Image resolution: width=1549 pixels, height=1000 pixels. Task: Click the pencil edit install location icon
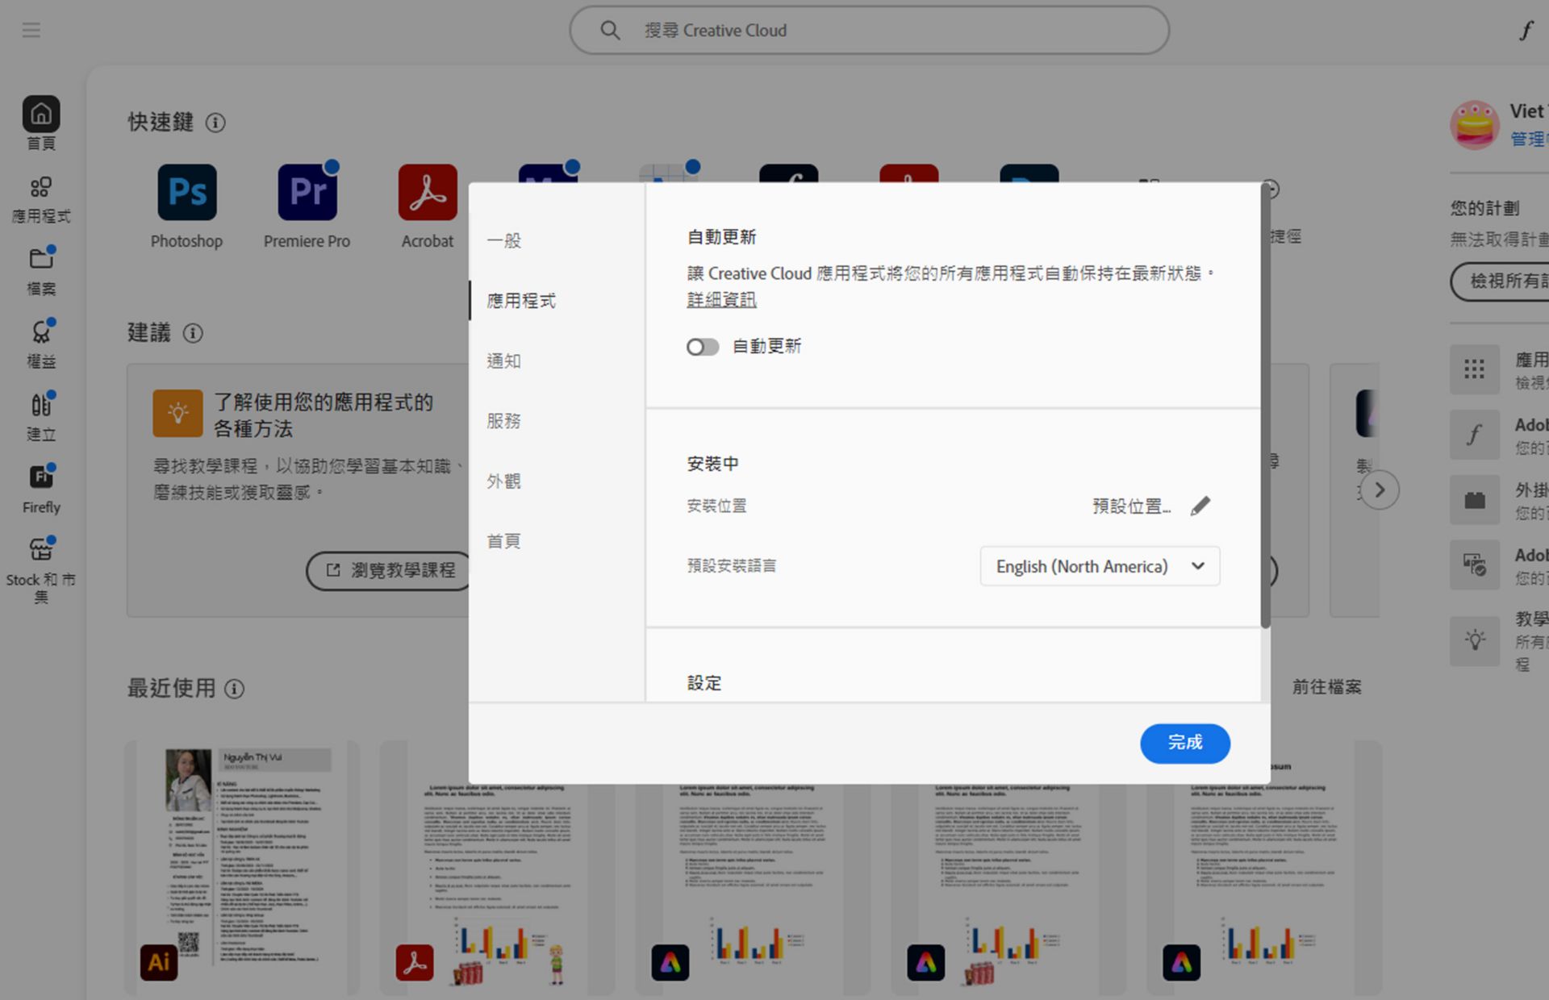[x=1200, y=506]
